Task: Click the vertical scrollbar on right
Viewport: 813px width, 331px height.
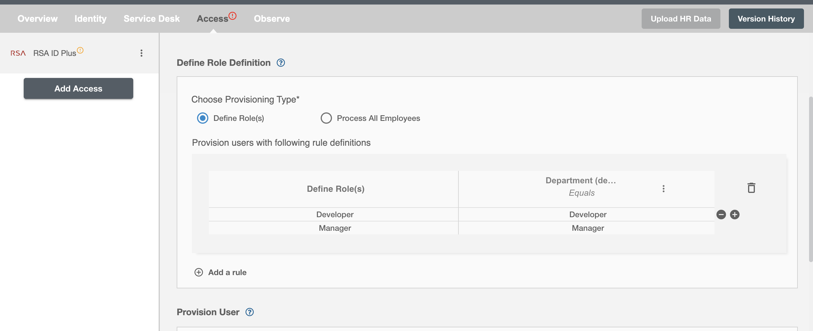Action: pos(810,179)
